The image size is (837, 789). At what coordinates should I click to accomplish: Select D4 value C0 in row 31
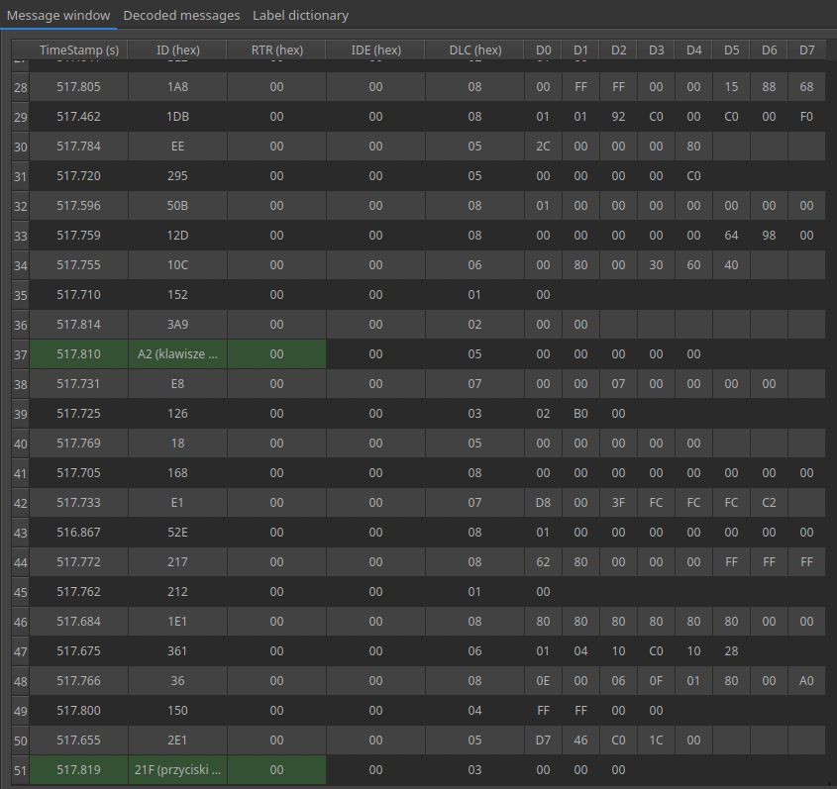coord(693,176)
